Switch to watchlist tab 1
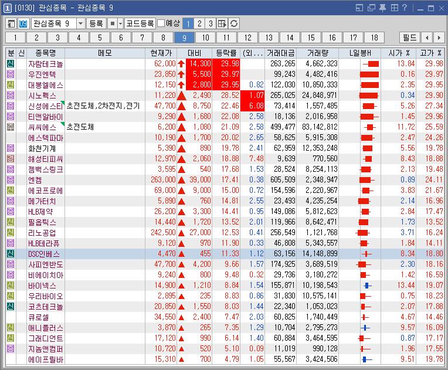This screenshot has height=370, width=448. click(x=15, y=38)
